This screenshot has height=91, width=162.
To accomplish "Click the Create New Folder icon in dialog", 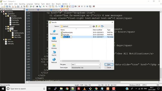I will tap(99, 26).
